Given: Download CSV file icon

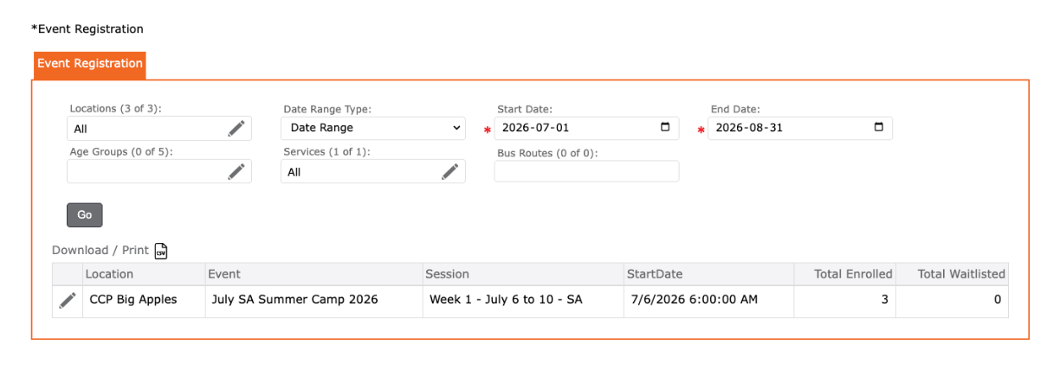Looking at the screenshot, I should coord(161,251).
